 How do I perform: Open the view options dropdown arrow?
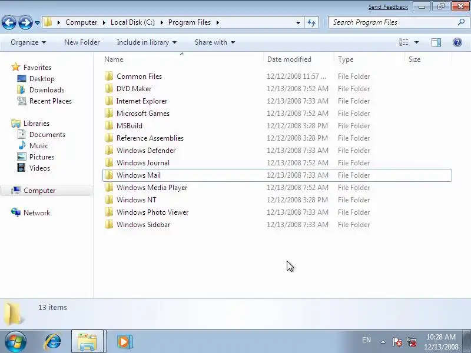[x=417, y=42]
